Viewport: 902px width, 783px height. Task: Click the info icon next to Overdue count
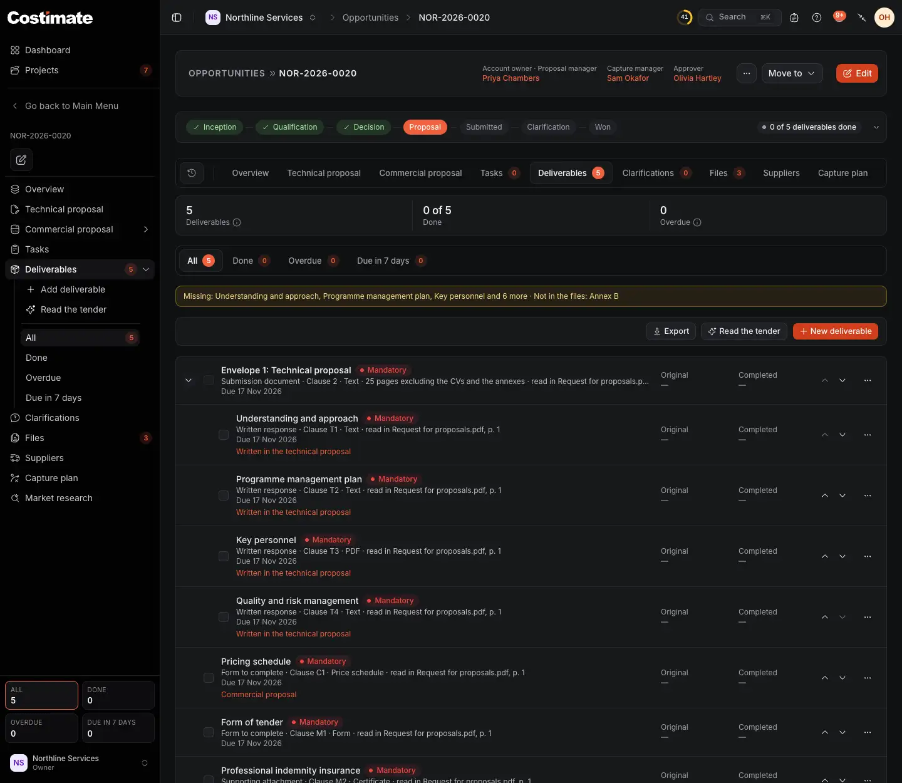697,222
